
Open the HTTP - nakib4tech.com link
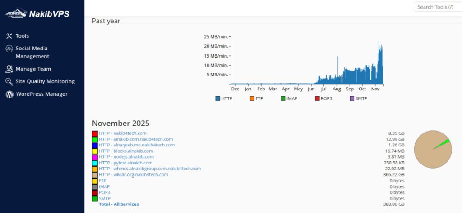pos(123,133)
